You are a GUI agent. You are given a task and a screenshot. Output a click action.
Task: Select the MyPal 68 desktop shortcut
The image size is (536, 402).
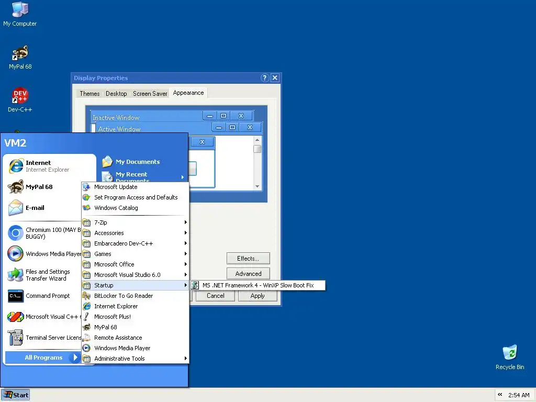coord(20,58)
